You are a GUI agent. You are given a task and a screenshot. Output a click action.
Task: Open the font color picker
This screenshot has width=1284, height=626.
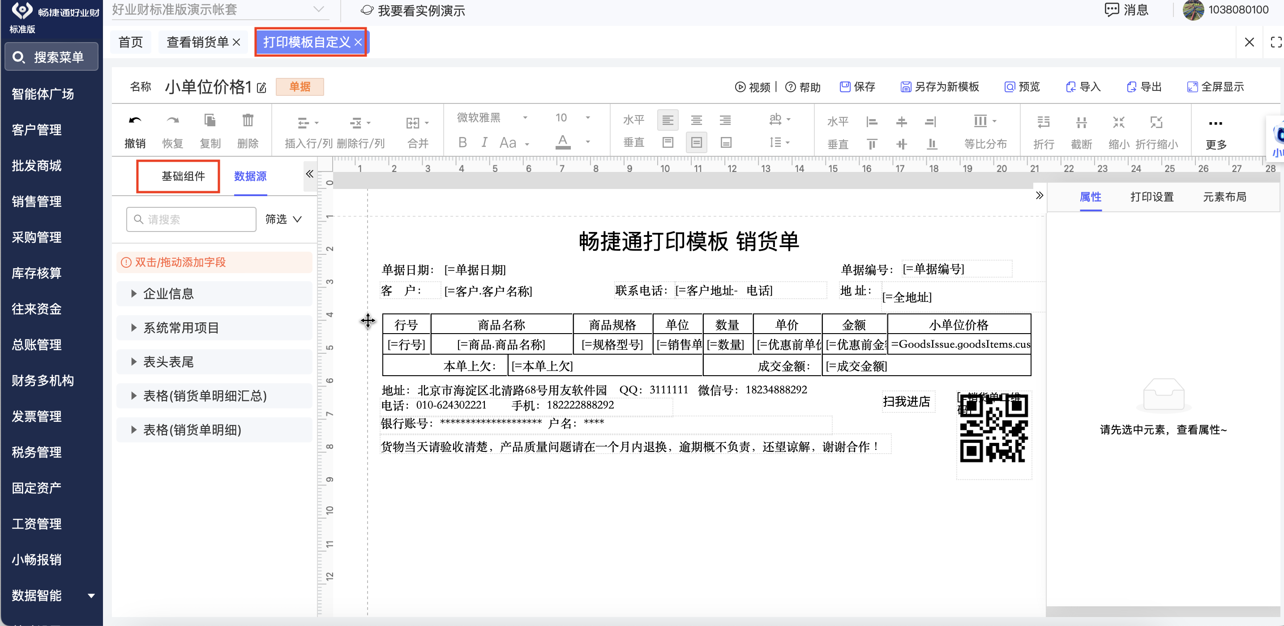coord(562,142)
